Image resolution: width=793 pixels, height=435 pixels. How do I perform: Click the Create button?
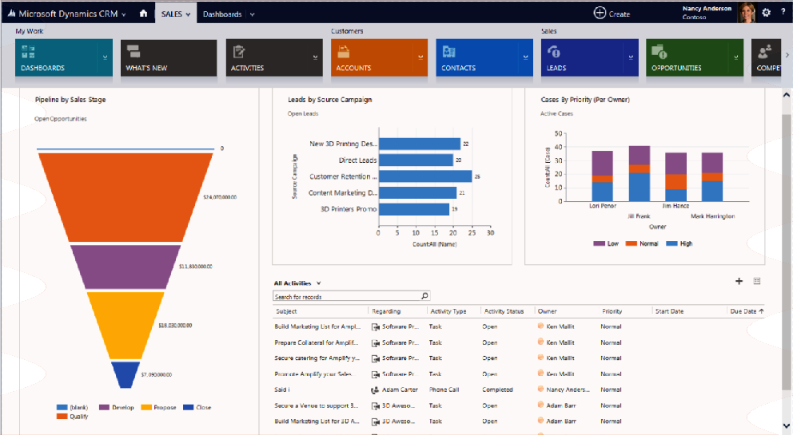click(x=612, y=13)
